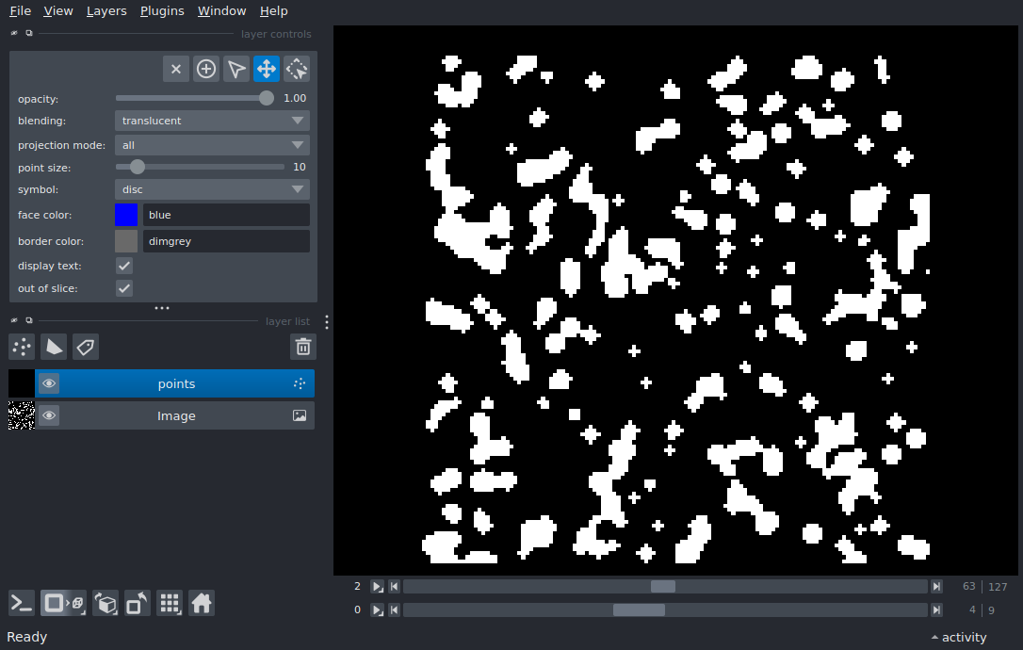Expand the projection mode dropdown
This screenshot has height=650, width=1023.
[x=212, y=145]
